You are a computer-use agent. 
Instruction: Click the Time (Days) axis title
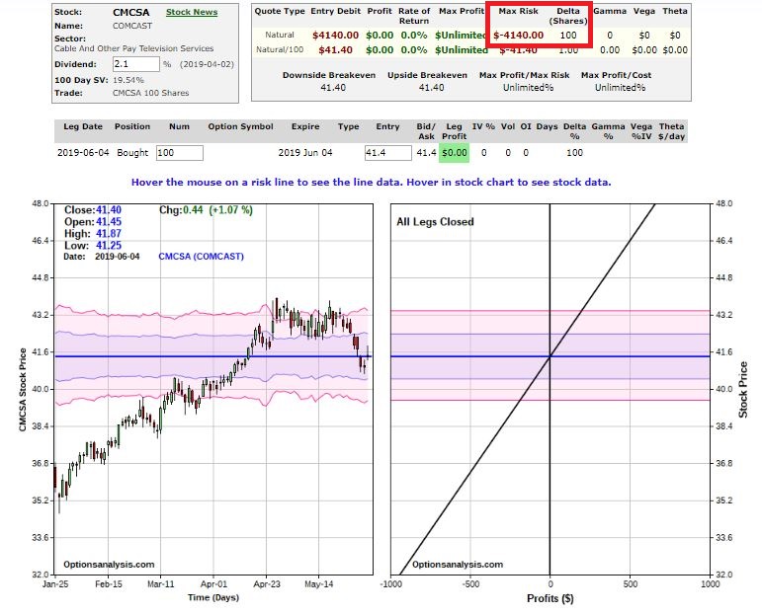[x=213, y=597]
